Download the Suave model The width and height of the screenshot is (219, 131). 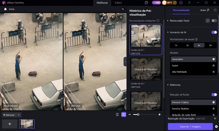tap(214, 65)
